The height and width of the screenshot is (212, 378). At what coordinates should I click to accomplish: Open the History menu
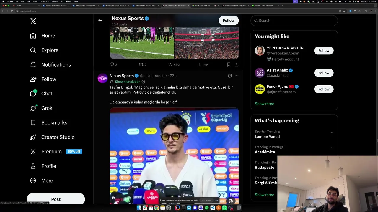(x=35, y=1)
